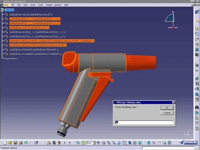200x150 pixels.
Task: Open the None selection filter dropdown
Action: (94, 143)
